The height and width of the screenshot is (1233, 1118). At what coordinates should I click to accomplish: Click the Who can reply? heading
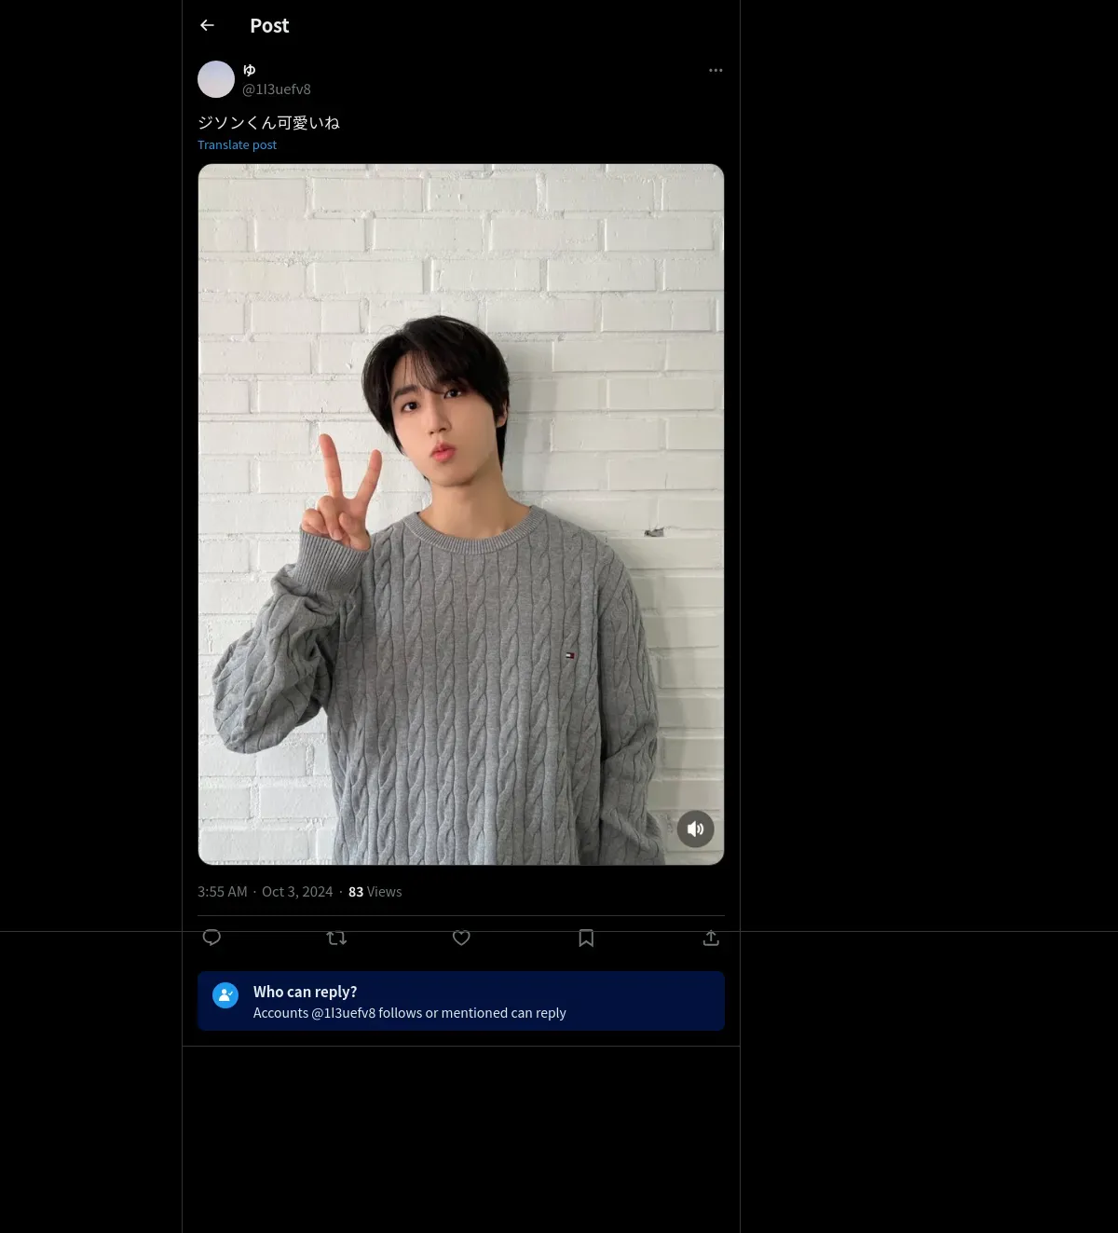pyautogui.click(x=305, y=992)
